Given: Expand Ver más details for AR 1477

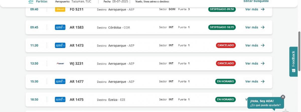Looking at the screenshot, I should (x=255, y=81).
